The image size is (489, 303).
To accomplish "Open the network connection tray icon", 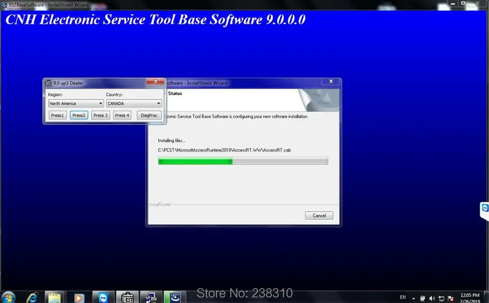I will (x=441, y=298).
